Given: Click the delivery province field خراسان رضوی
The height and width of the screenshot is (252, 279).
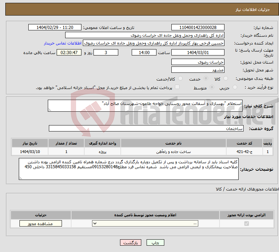Looking at the screenshot, I should 198,62.
